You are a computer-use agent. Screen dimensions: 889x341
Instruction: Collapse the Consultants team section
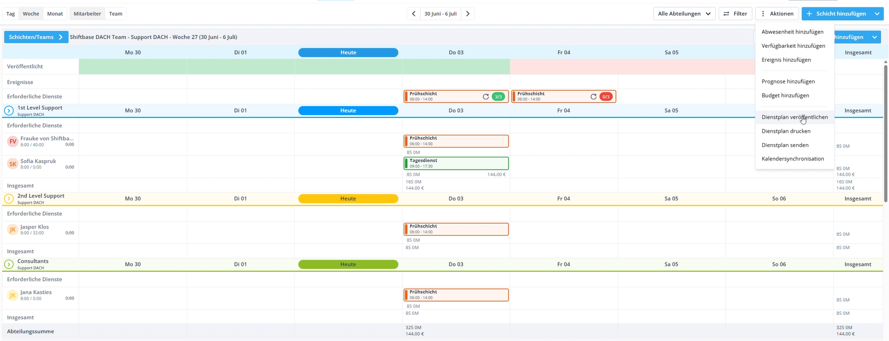[x=9, y=264]
